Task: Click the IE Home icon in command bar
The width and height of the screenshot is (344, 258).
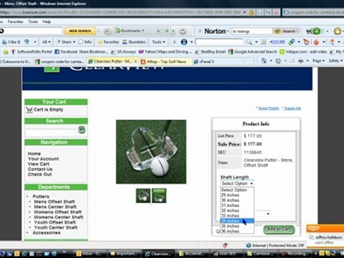Action: pyautogui.click(x=264, y=61)
